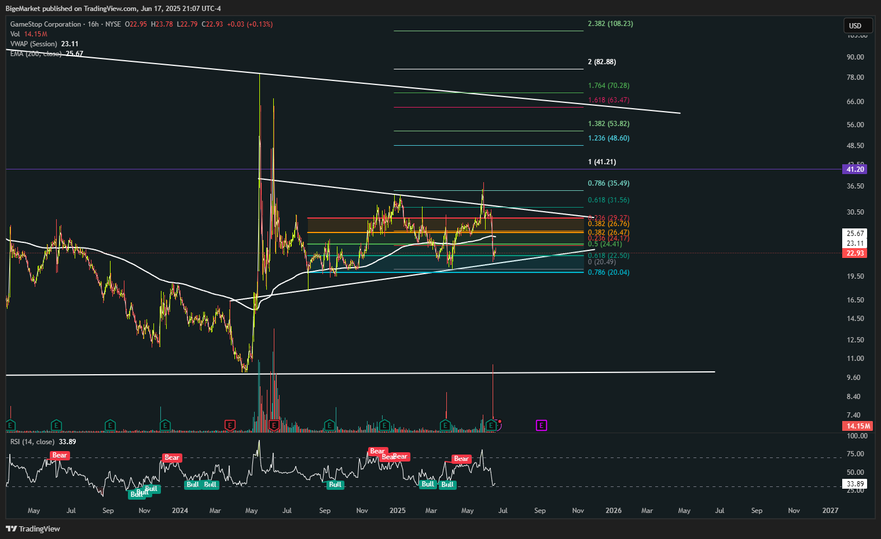Click the purple 41.20 price label
The image size is (881, 539).
coord(855,169)
